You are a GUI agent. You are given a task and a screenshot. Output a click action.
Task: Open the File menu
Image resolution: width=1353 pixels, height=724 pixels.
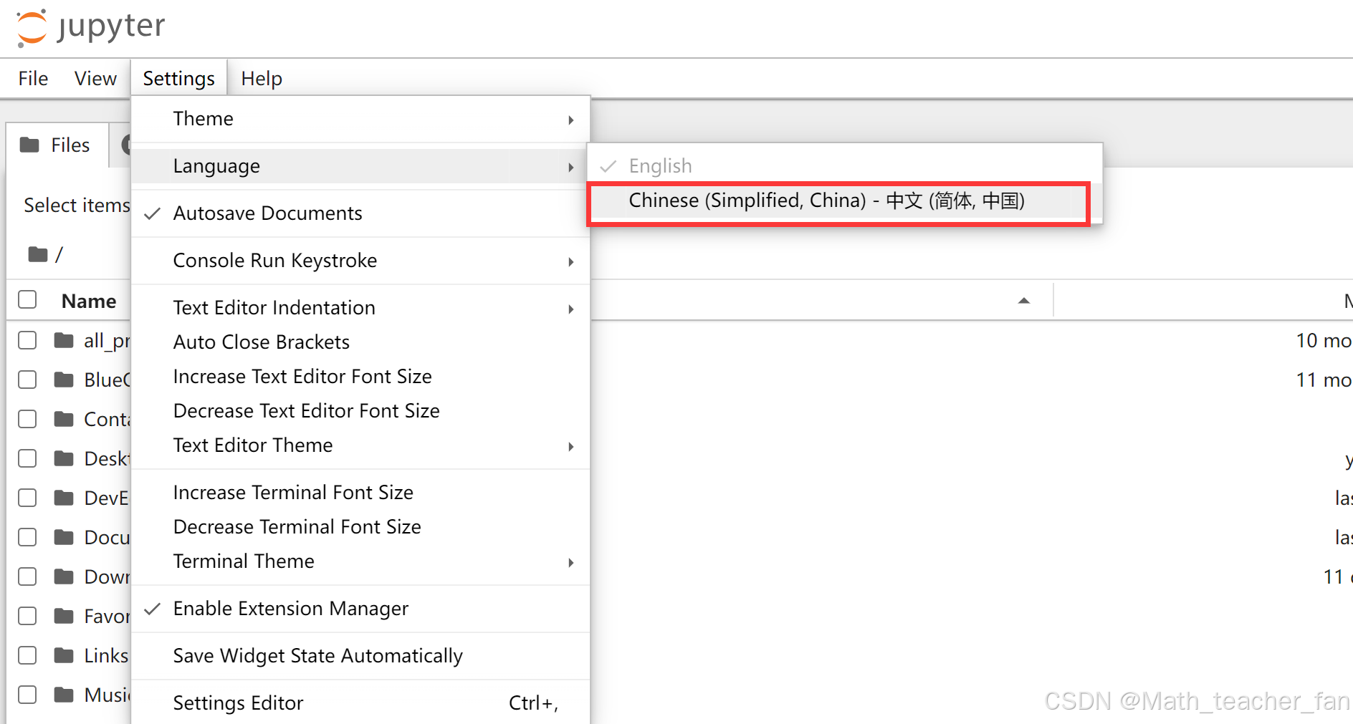click(33, 78)
